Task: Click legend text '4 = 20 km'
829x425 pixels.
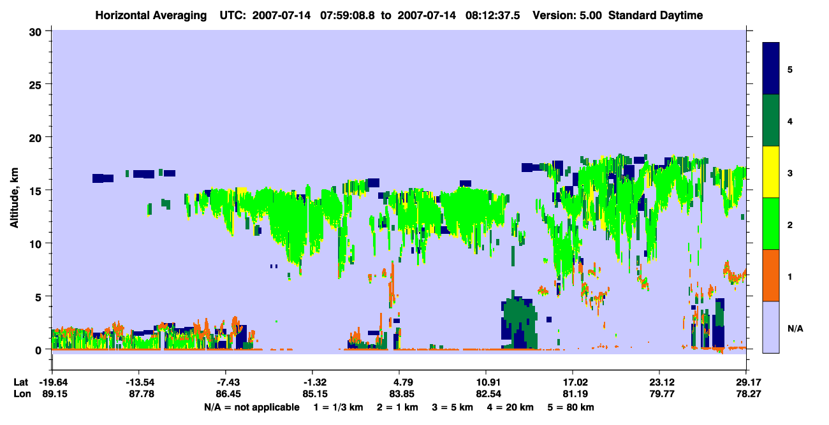Action: (x=511, y=407)
